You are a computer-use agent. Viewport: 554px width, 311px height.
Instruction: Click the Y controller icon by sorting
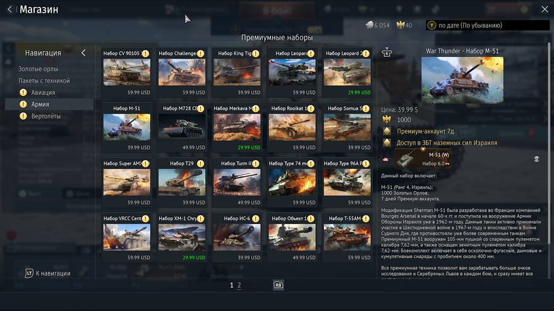pos(431,25)
